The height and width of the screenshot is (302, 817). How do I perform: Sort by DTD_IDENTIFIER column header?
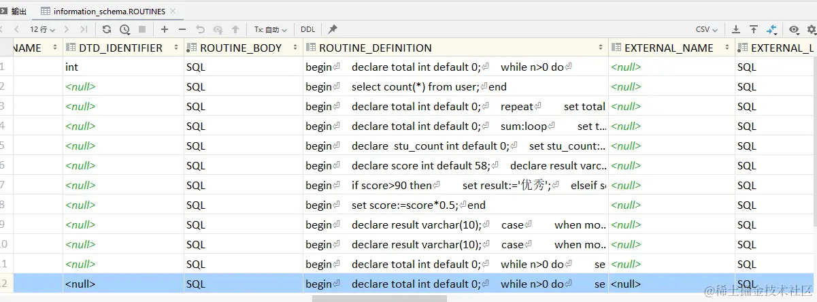coord(123,48)
